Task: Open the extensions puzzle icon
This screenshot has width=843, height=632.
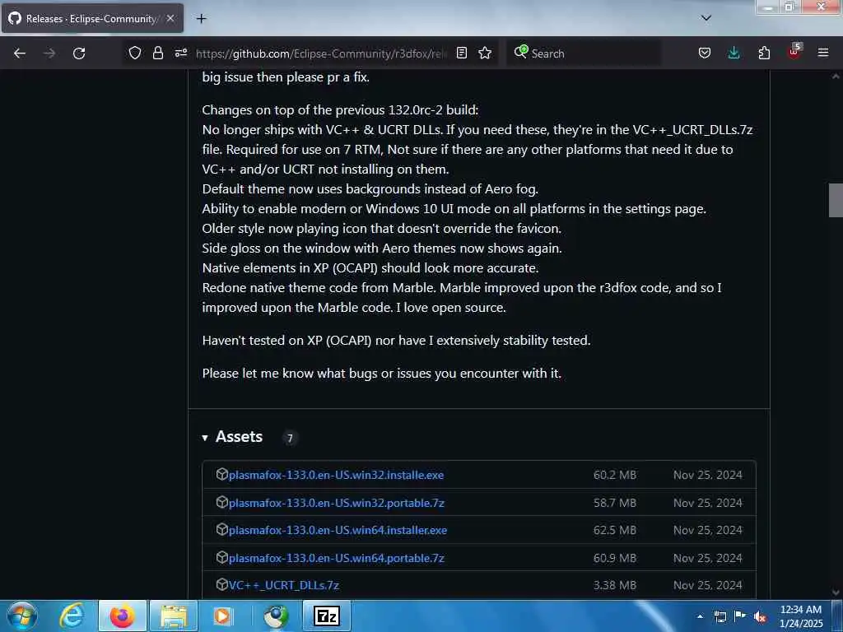Action: point(764,53)
